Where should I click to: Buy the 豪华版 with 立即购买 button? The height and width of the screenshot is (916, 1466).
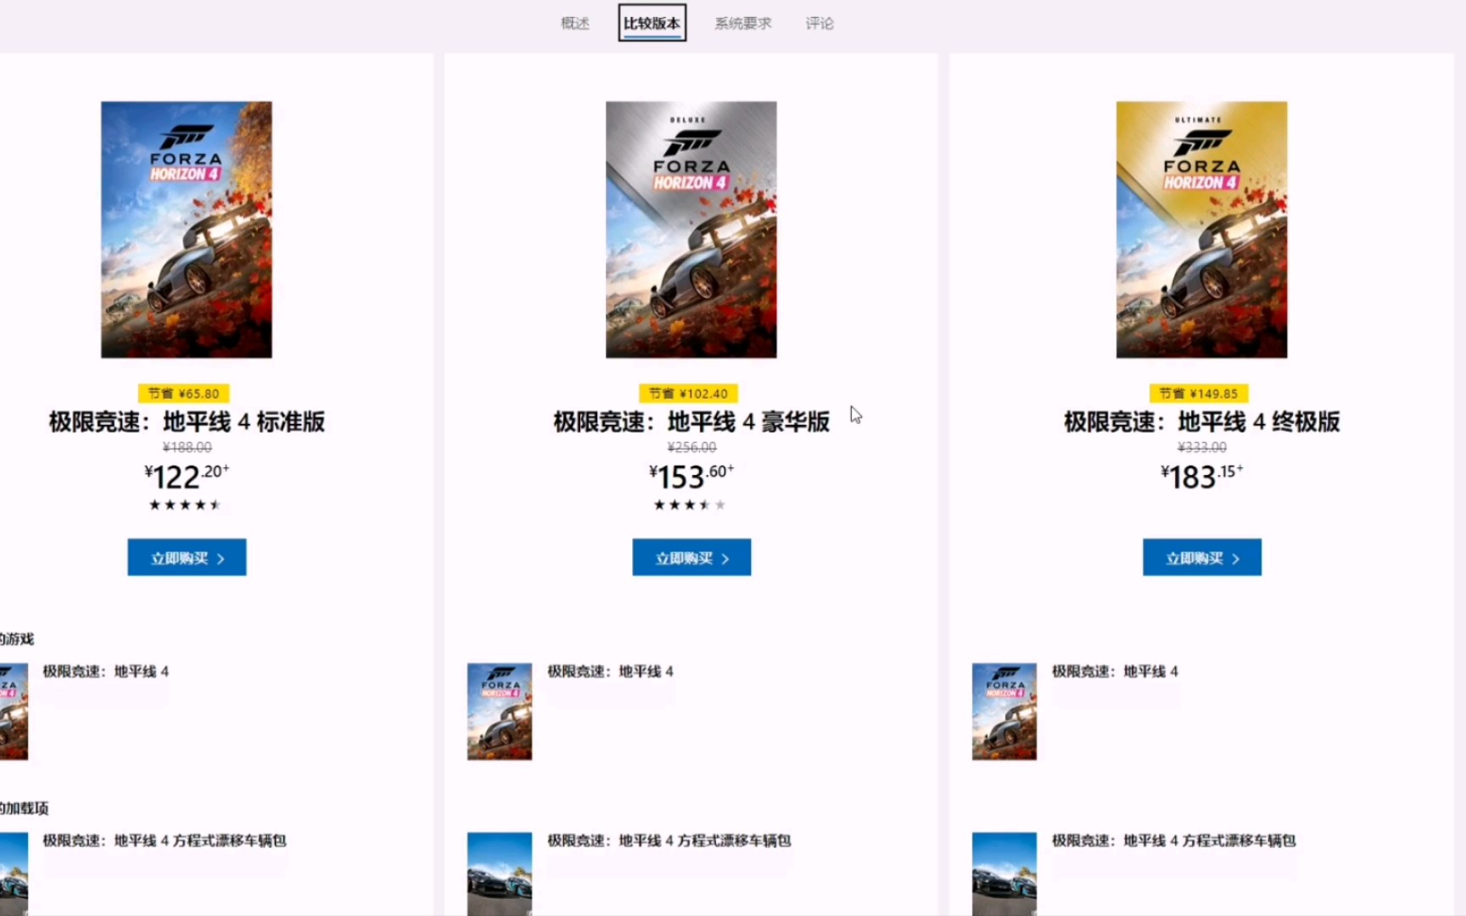click(691, 557)
